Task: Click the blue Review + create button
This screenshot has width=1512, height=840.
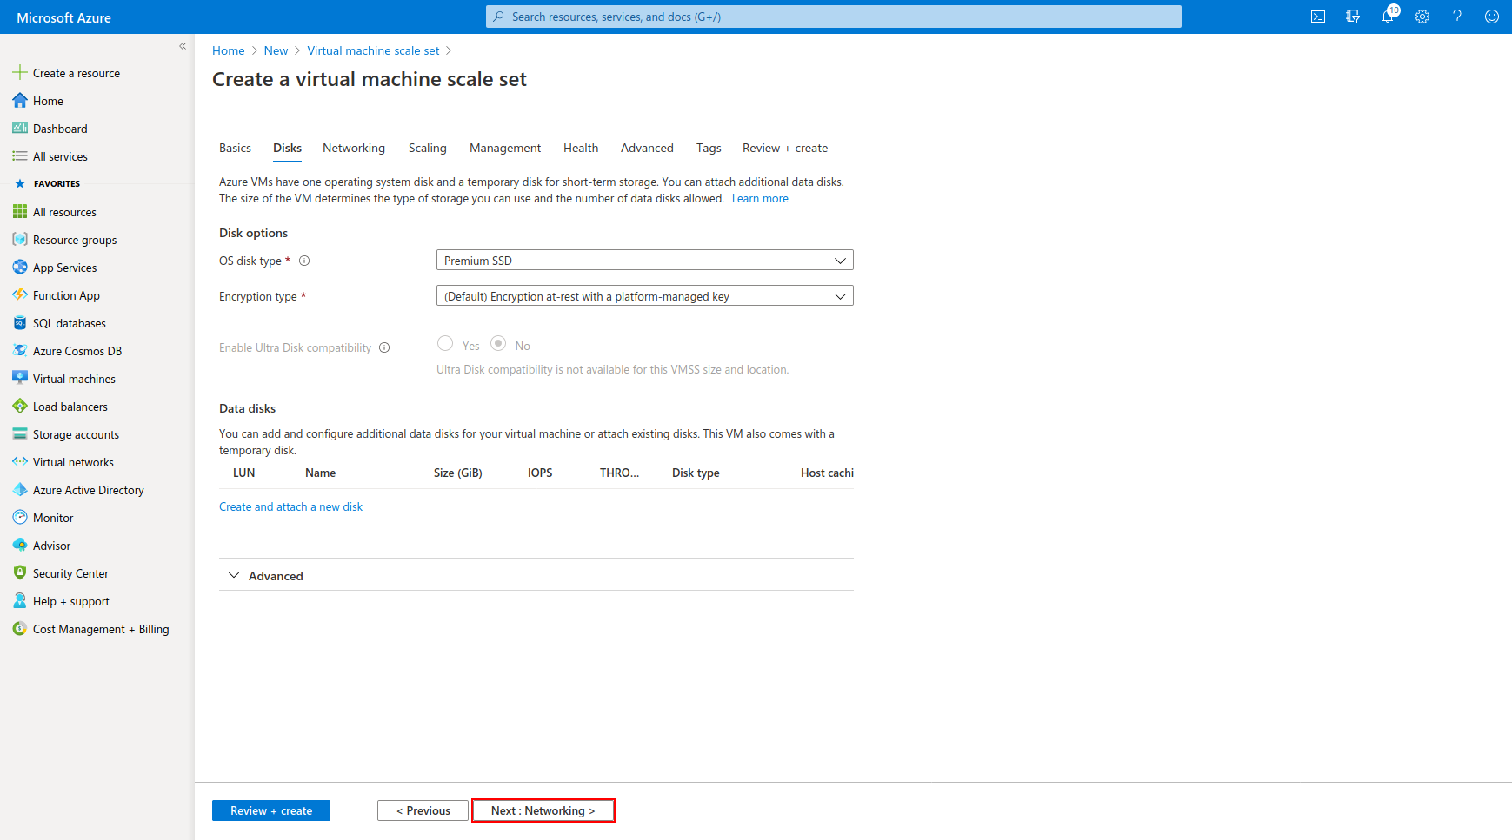Action: (x=271, y=810)
